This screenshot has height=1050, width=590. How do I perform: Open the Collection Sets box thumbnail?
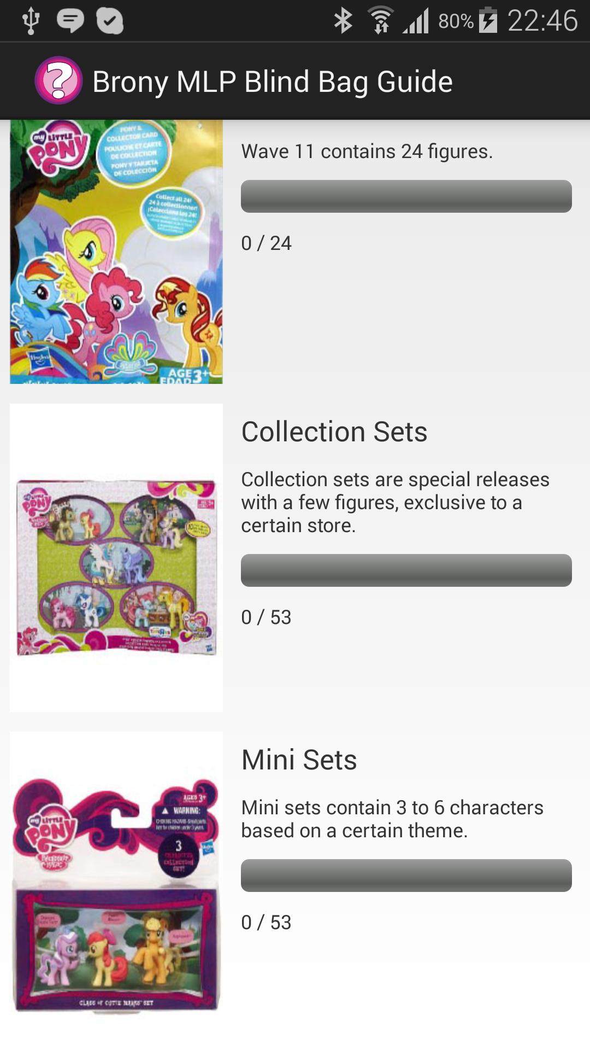tap(116, 558)
